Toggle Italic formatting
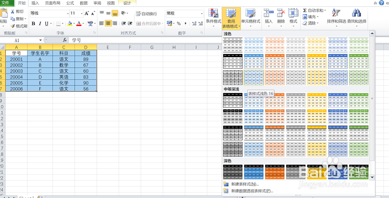389x198 pixels. [40, 24]
